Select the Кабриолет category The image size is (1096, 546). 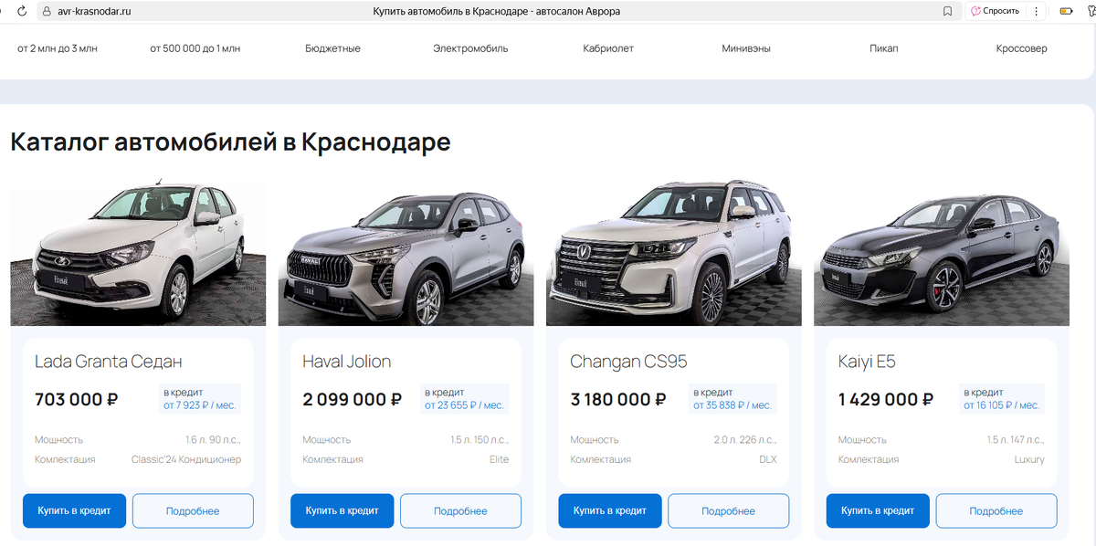[608, 48]
